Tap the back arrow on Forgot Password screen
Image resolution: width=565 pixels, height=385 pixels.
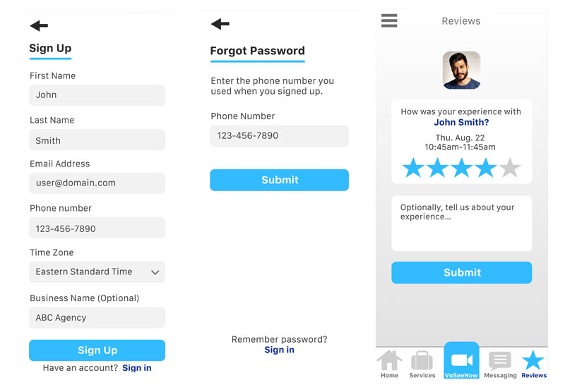(220, 24)
